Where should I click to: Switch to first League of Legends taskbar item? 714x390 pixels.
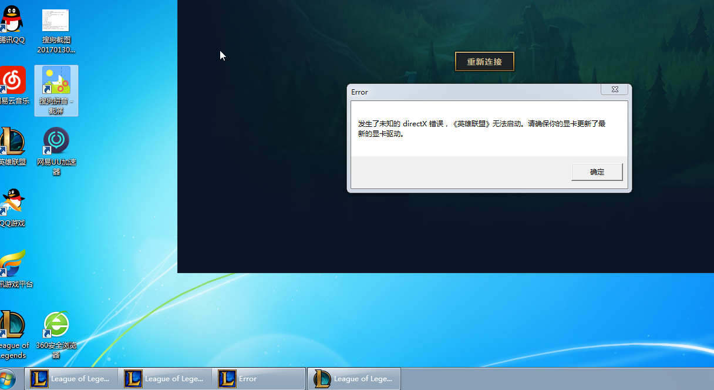tap(71, 379)
